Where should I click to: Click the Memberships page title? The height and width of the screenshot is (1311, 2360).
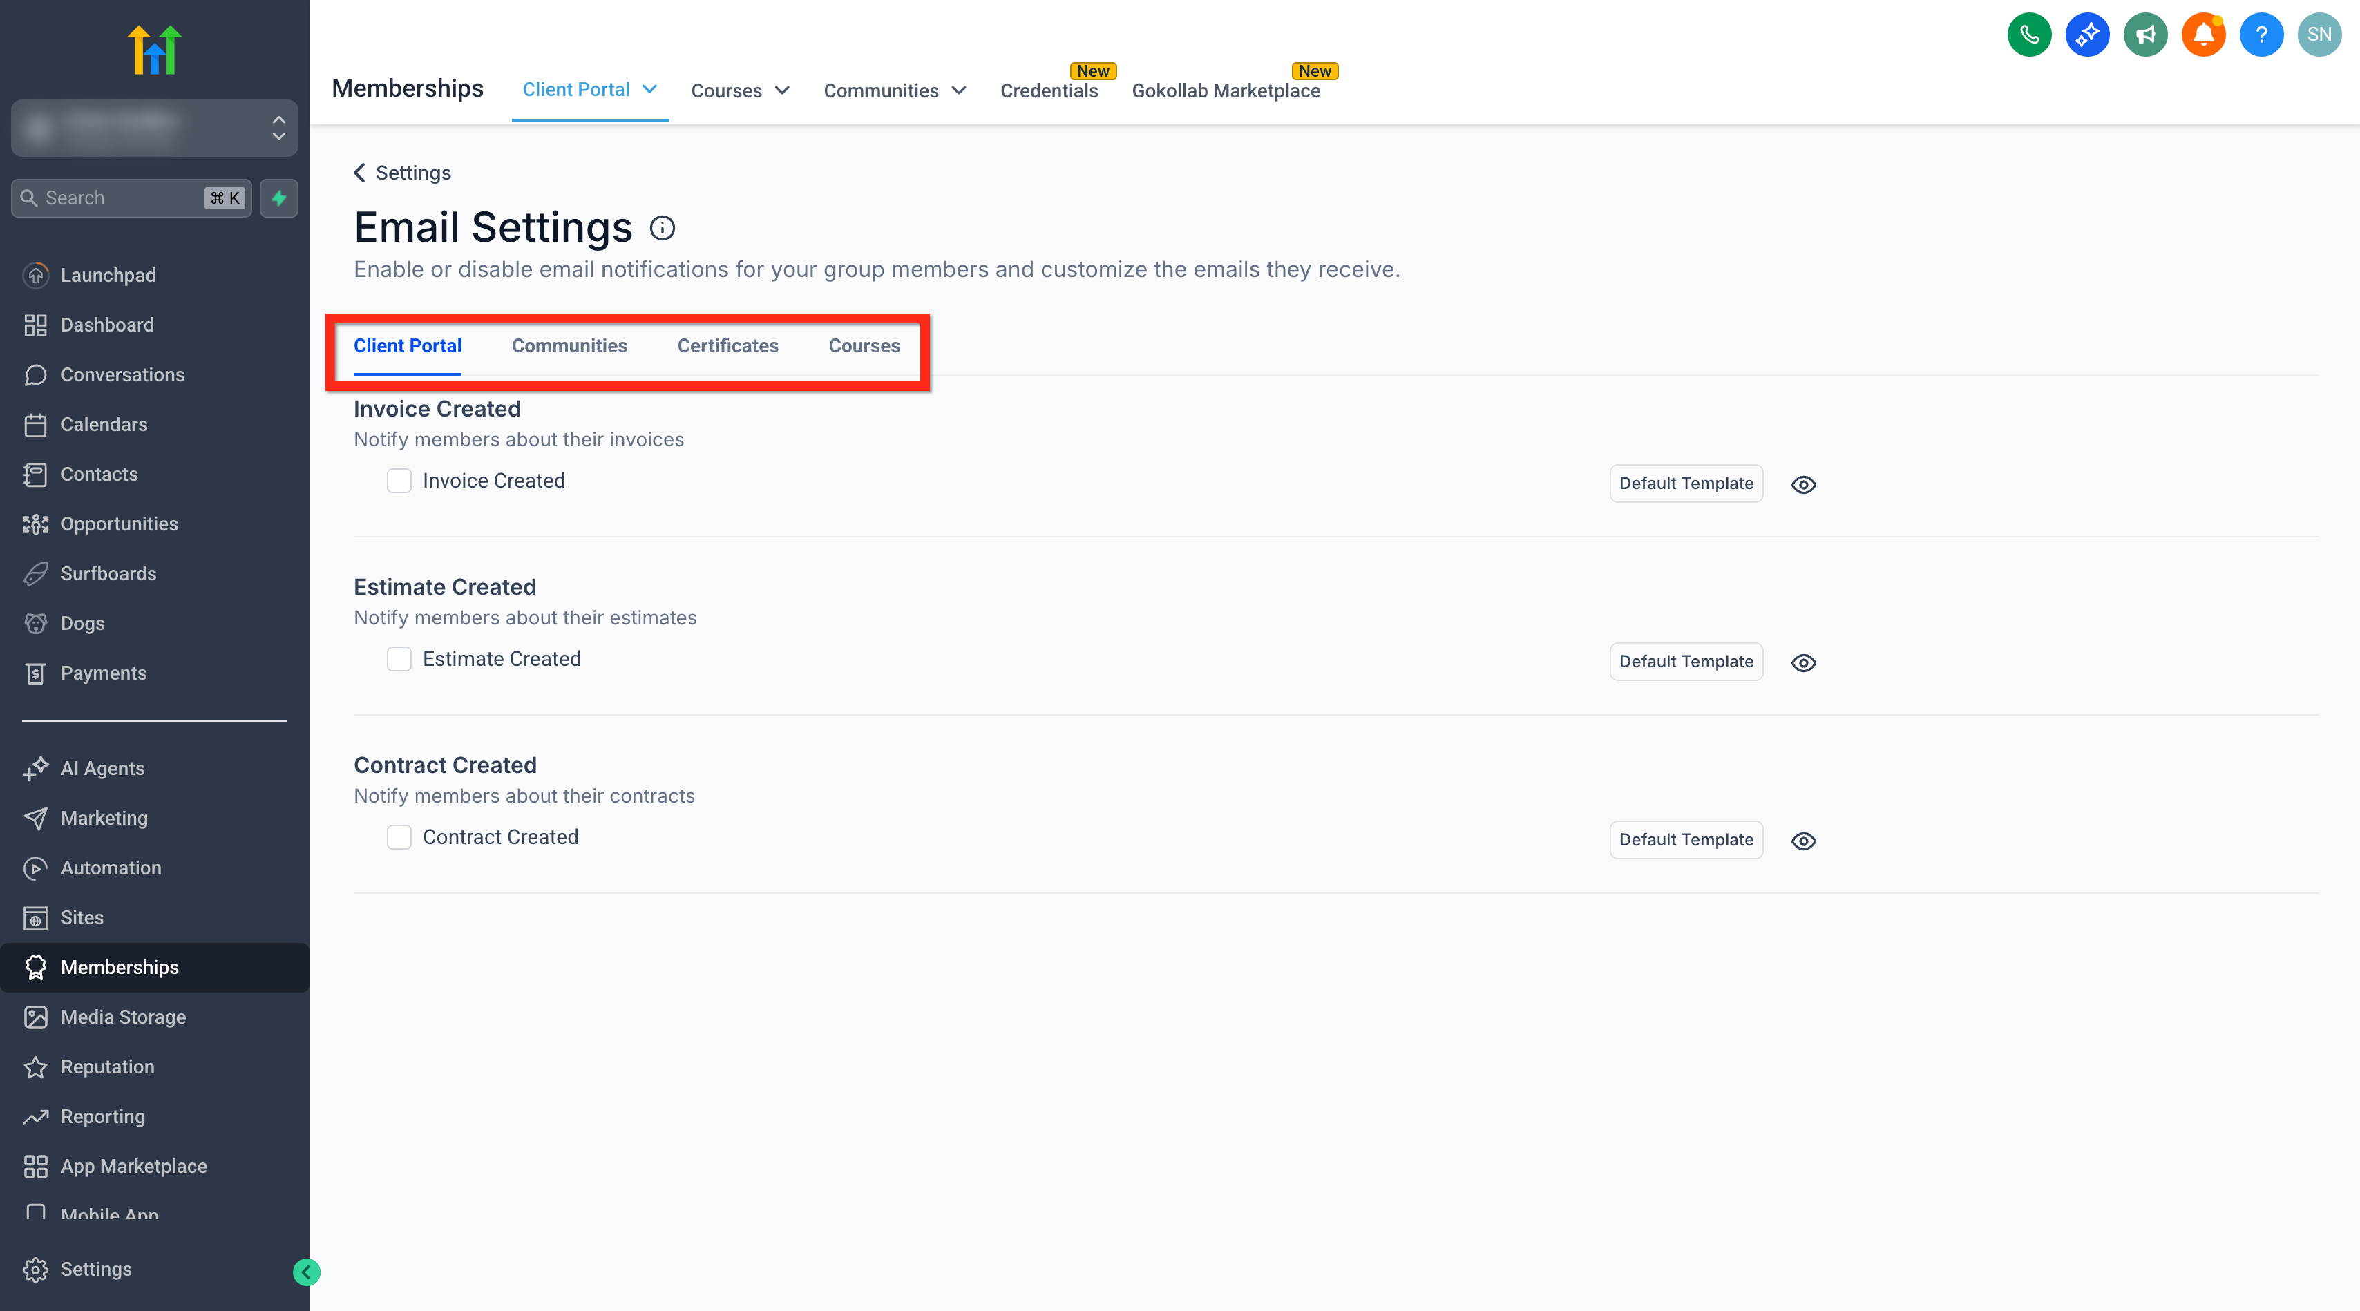[x=407, y=88]
